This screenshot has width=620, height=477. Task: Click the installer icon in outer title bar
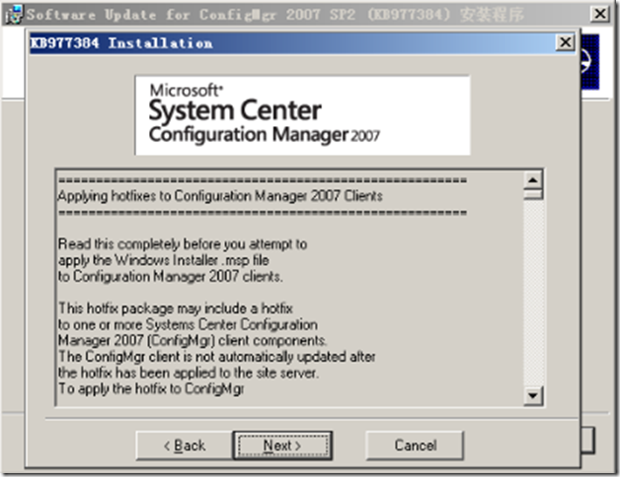tap(15, 14)
